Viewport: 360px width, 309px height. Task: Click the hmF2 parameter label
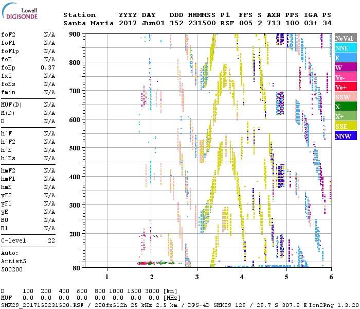coord(8,170)
